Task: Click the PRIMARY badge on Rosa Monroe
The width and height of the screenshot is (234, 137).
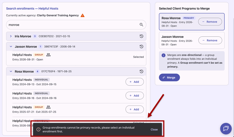Action: [189, 18]
